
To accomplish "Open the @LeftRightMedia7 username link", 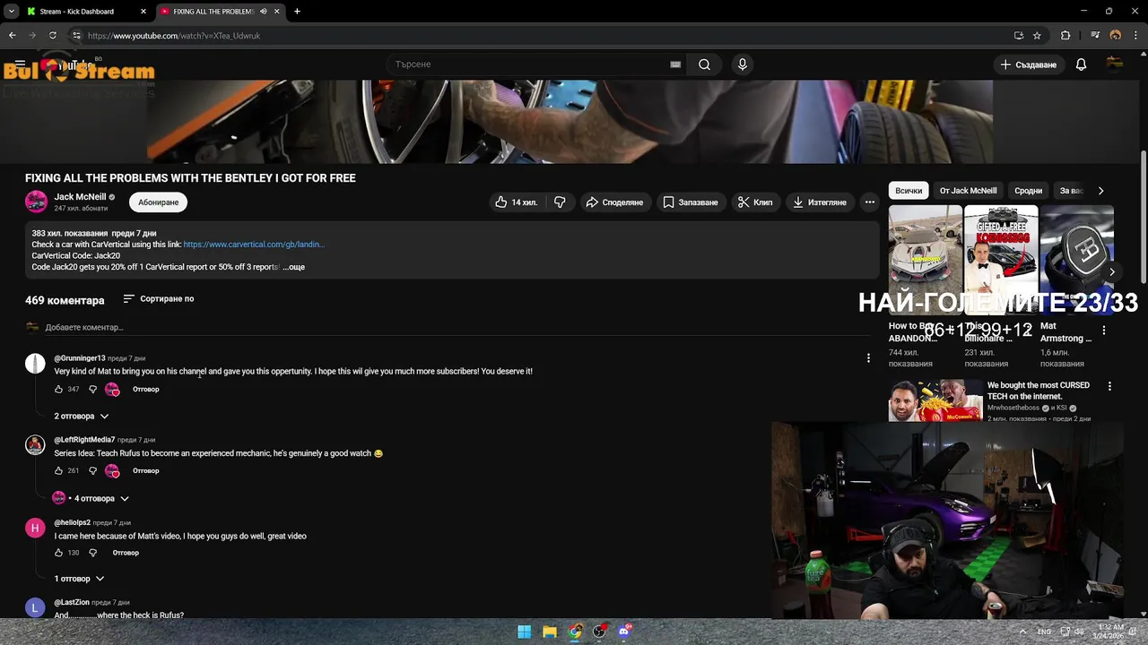I will point(84,440).
